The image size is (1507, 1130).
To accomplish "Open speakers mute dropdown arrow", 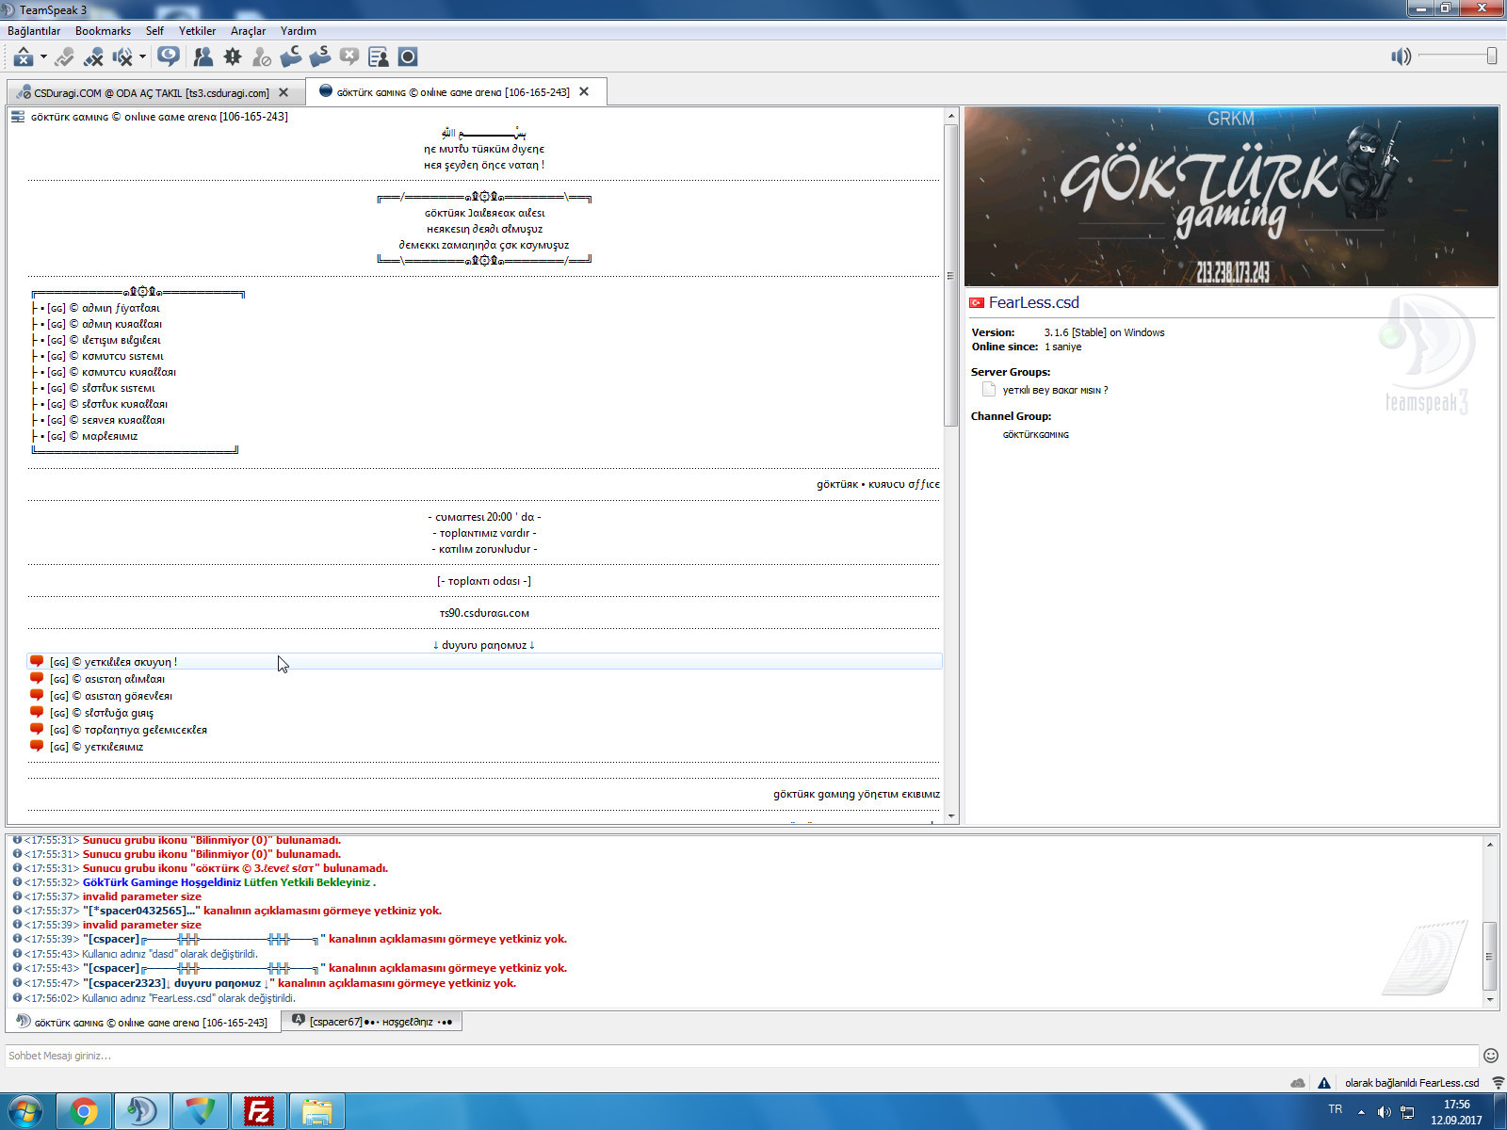I will (142, 57).
